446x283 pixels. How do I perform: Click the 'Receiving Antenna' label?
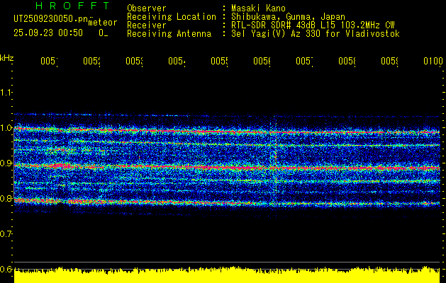click(169, 34)
